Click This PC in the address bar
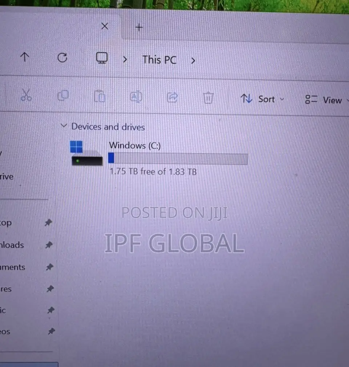The image size is (349, 367). point(159,60)
